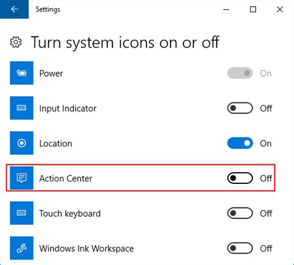This screenshot has height=265, width=294.
Task: Click the Settings window title text
Action: [x=48, y=9]
